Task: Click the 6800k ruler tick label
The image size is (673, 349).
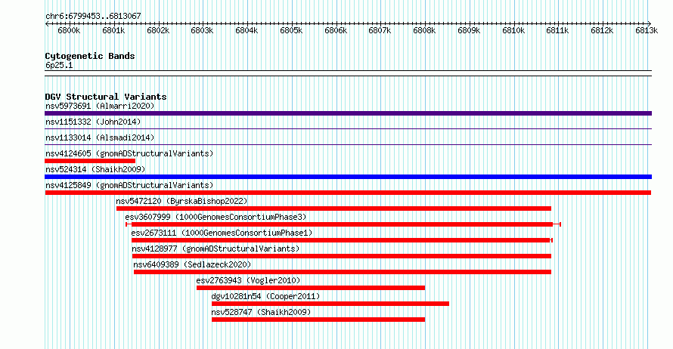Action: coord(69,30)
